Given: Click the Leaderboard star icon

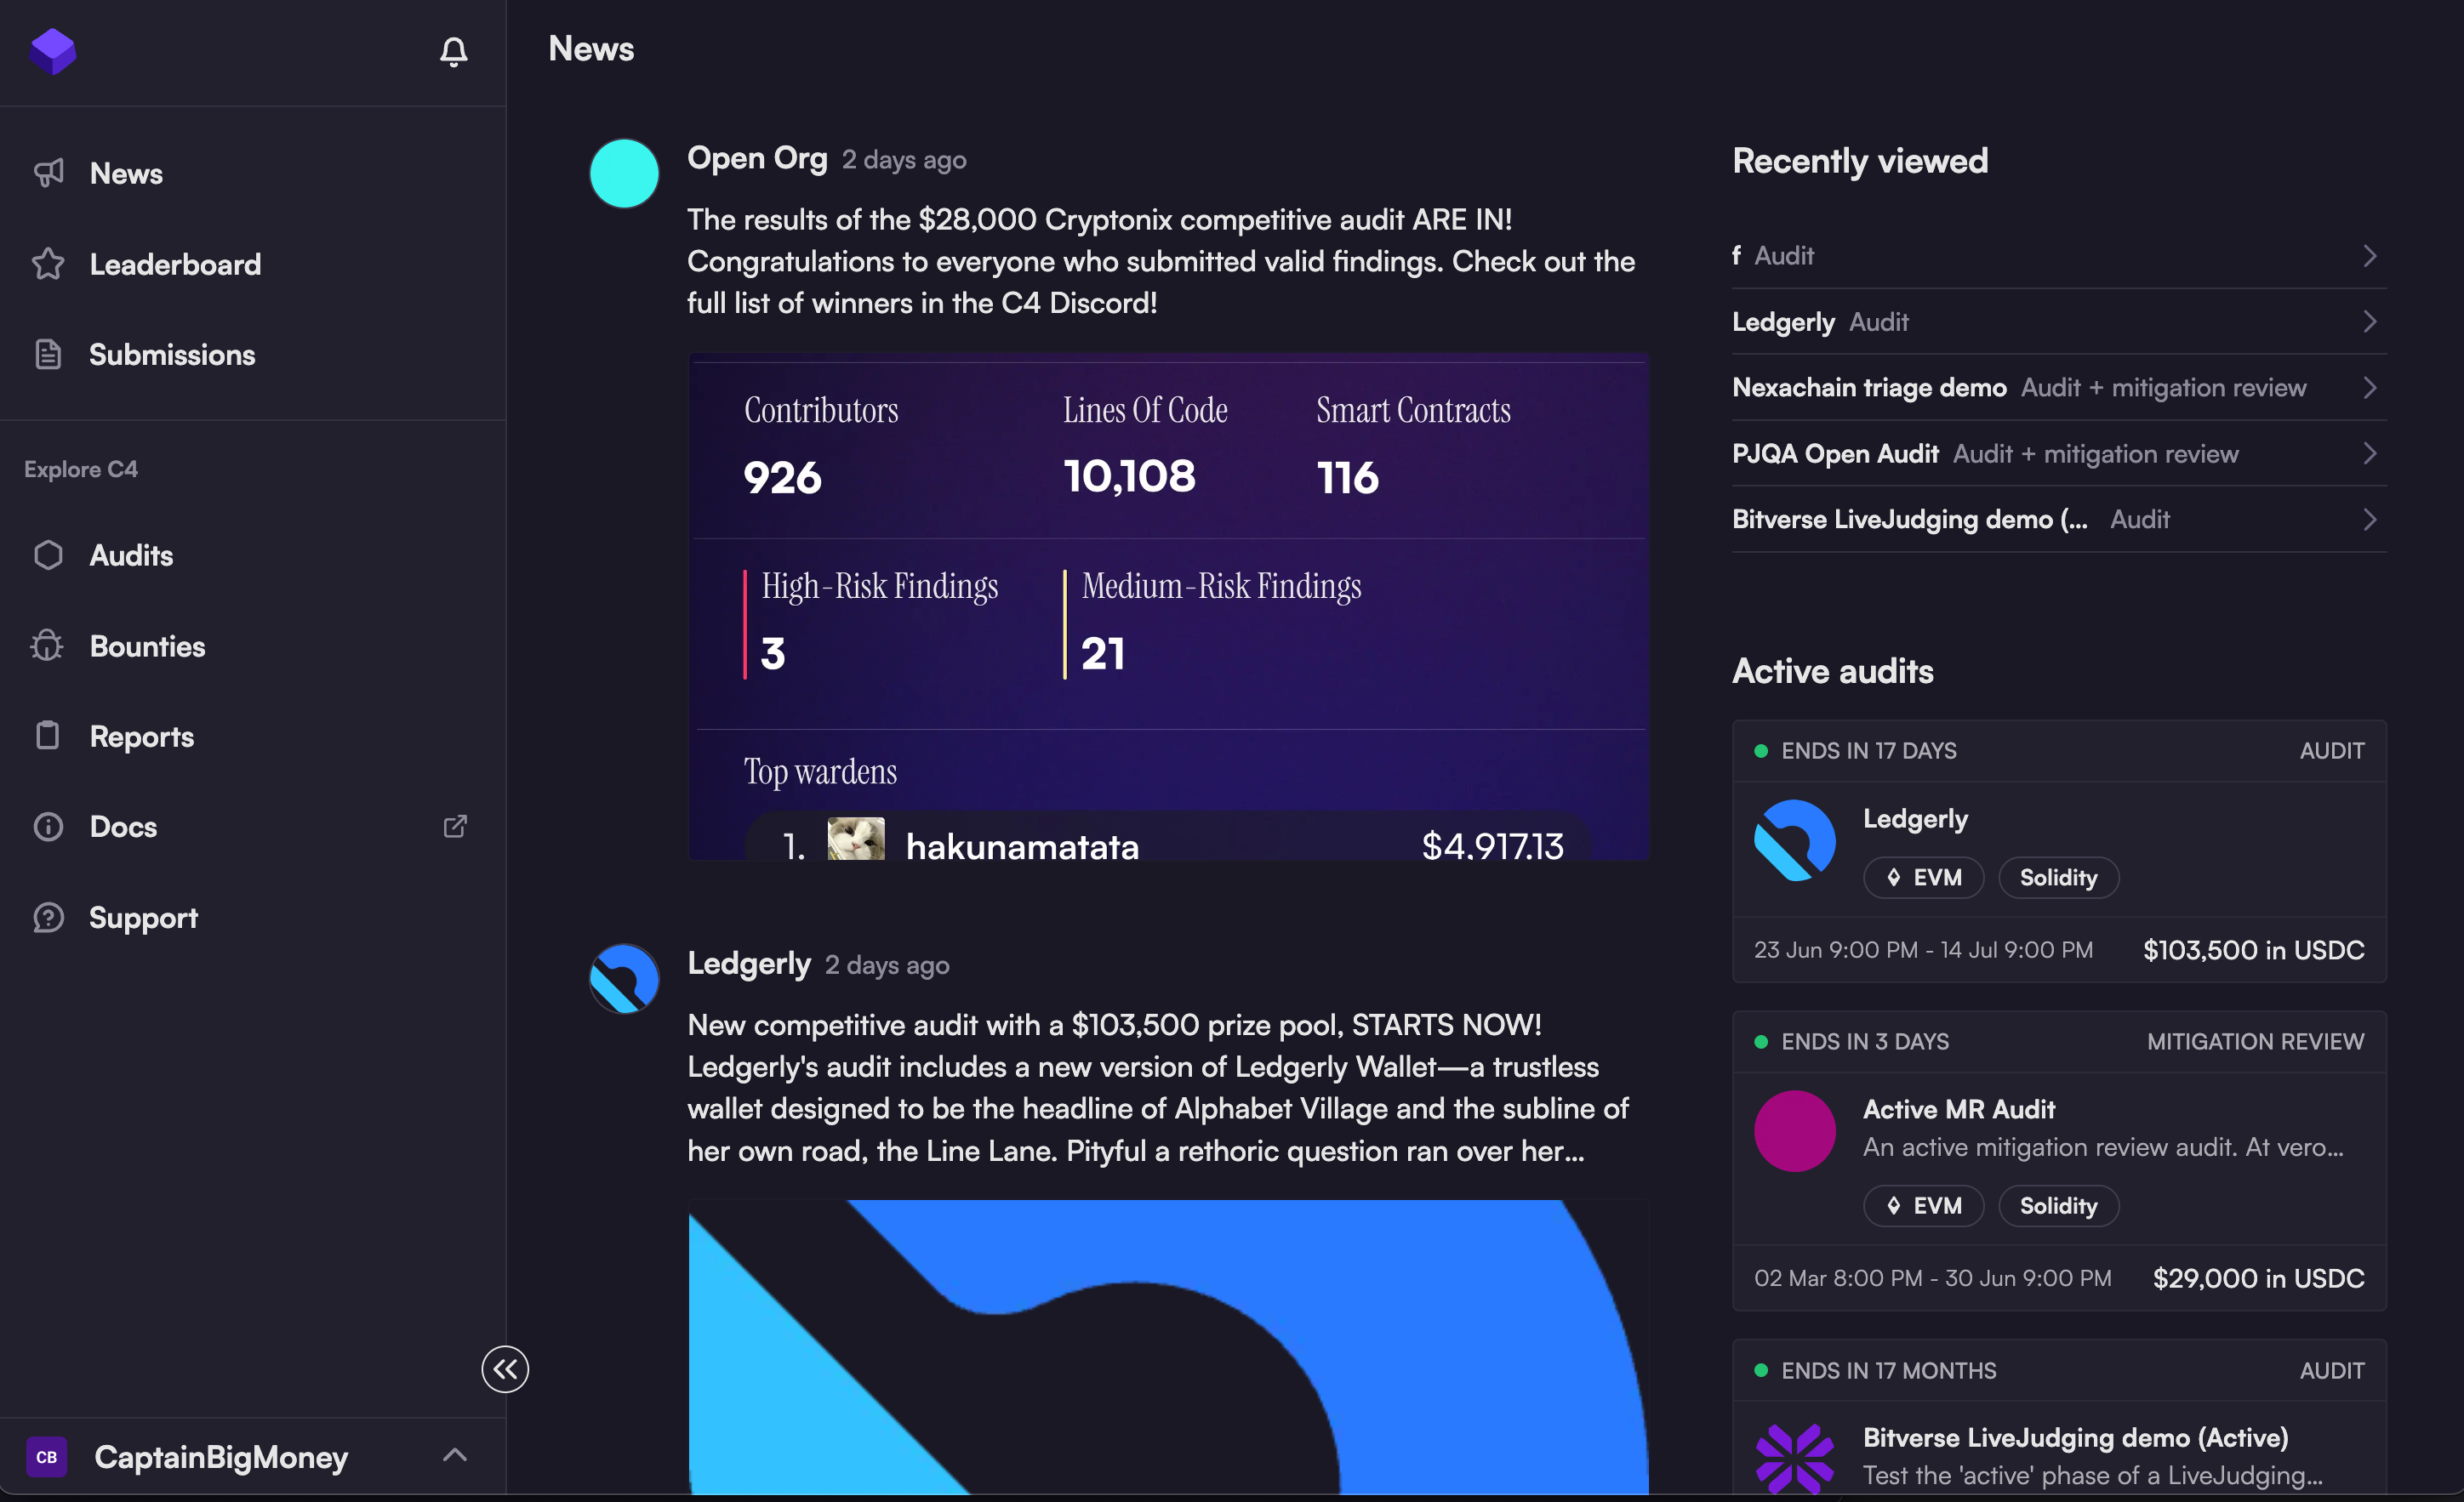Looking at the screenshot, I should click(48, 264).
